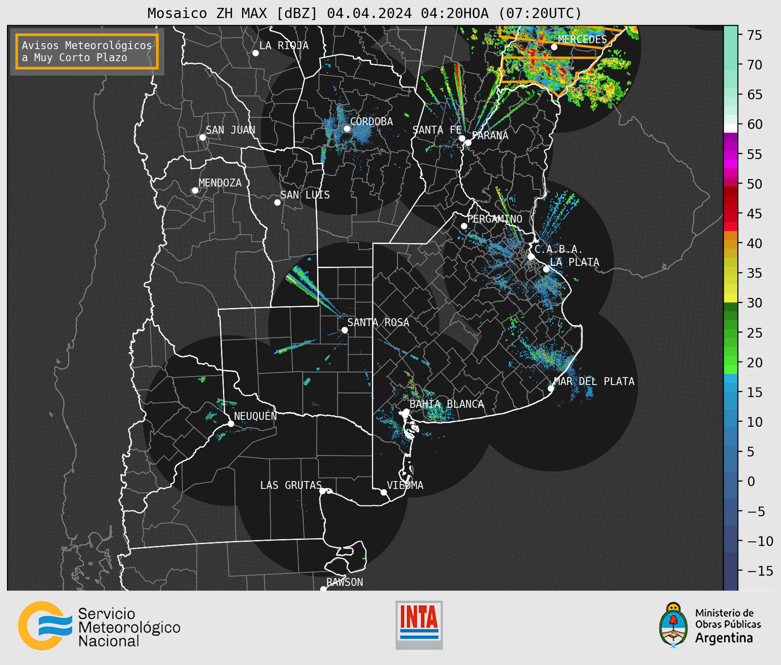The height and width of the screenshot is (665, 781).
Task: Click the Servicio Meteorológico Nacional text
Action: (129, 628)
